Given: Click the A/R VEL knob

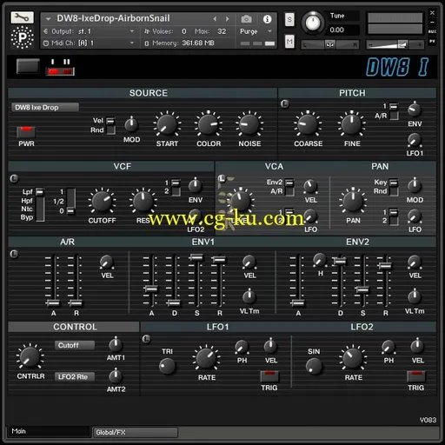Looking at the screenshot, I should pyautogui.click(x=106, y=262).
